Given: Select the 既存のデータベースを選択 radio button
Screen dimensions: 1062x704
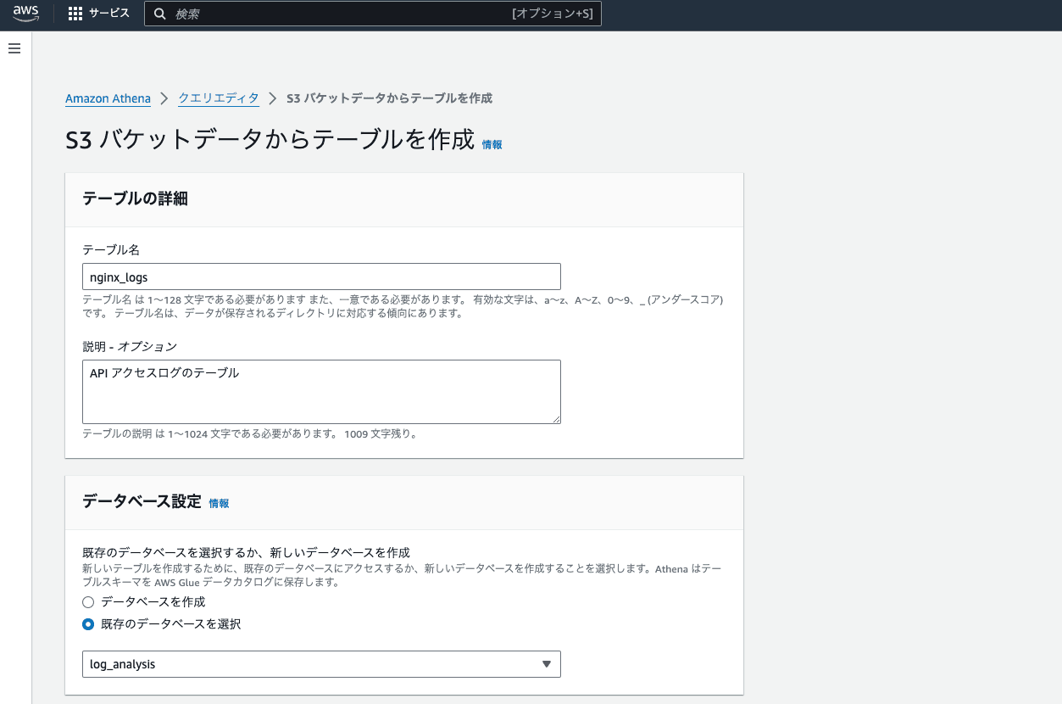Looking at the screenshot, I should point(87,623).
